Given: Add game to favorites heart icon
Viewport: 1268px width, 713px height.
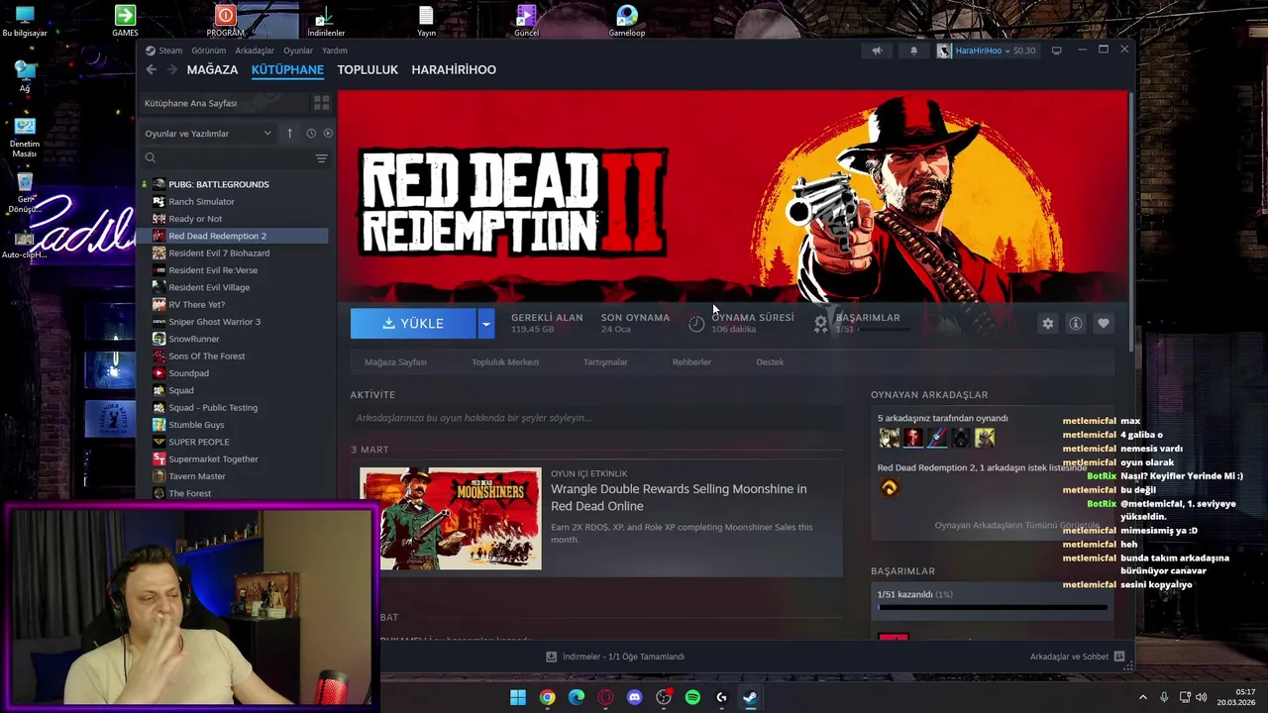Looking at the screenshot, I should coord(1103,324).
